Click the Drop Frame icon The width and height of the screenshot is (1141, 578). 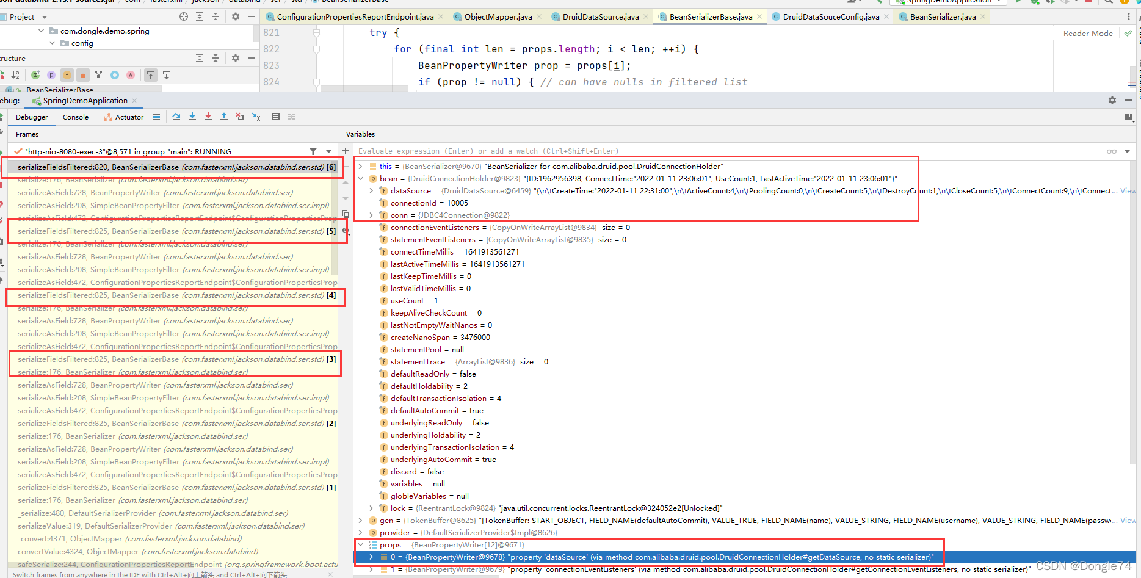(x=240, y=117)
